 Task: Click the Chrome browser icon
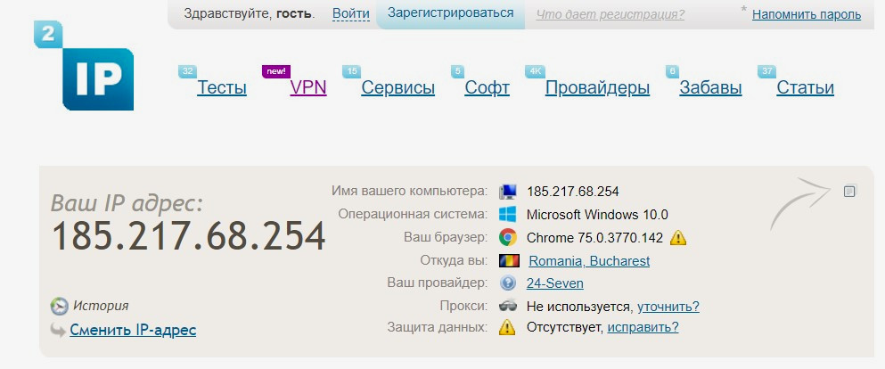coord(508,238)
